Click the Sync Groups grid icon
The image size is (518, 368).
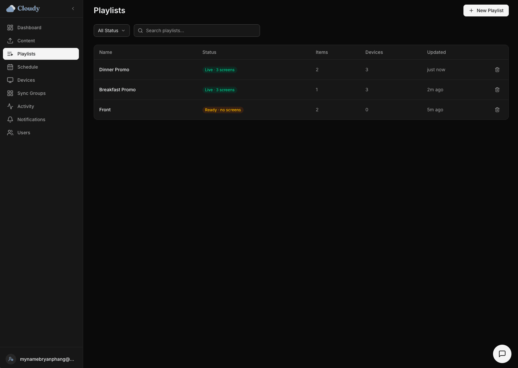pyautogui.click(x=10, y=93)
